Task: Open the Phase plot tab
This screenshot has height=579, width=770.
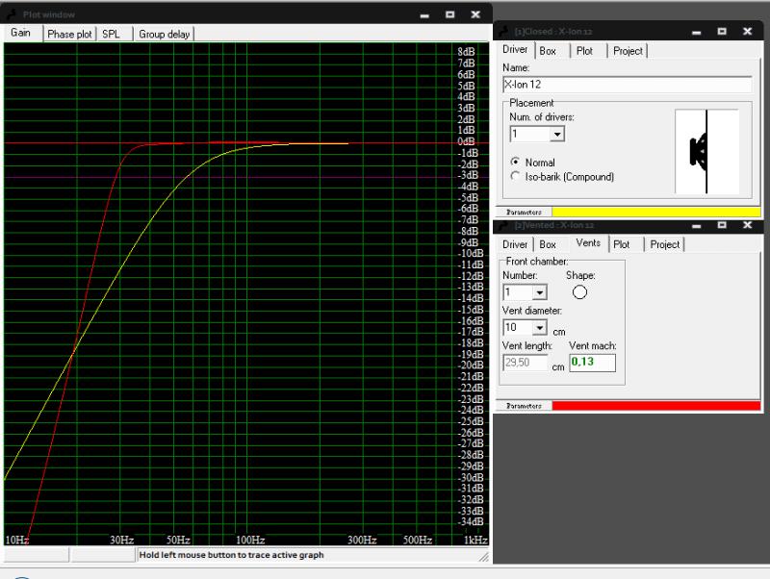Action: [69, 34]
